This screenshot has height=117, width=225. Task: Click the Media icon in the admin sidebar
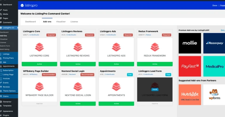(x=1, y=14)
